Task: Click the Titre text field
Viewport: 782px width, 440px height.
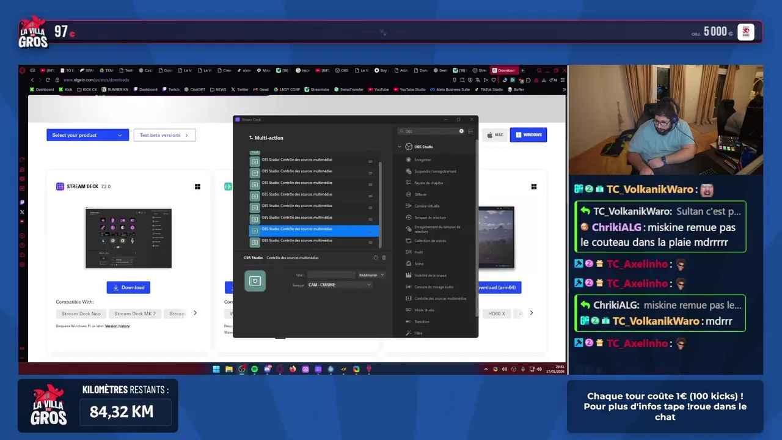Action: 331,275
